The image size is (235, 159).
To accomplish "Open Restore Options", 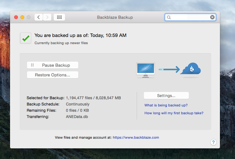I will coord(52,75).
